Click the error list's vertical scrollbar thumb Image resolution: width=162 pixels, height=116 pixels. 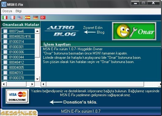point(37,45)
